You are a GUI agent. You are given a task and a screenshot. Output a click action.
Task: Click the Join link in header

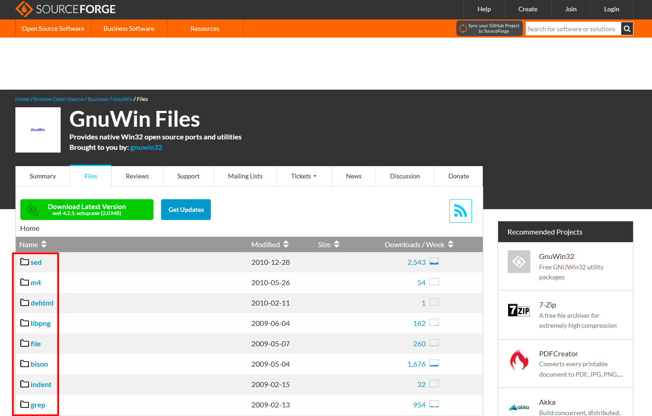coord(571,9)
